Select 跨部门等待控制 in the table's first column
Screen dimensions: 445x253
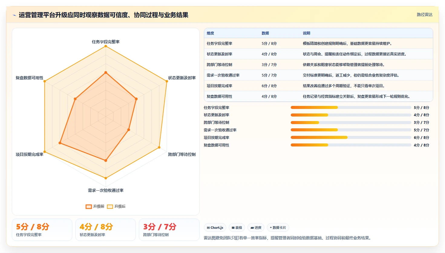pyautogui.click(x=220, y=65)
